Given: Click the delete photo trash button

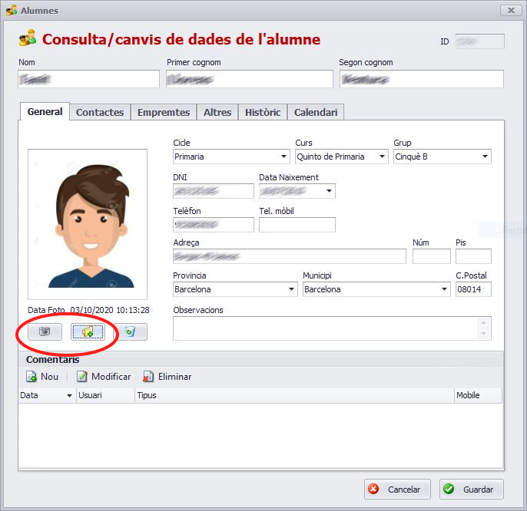Looking at the screenshot, I should click(x=130, y=331).
